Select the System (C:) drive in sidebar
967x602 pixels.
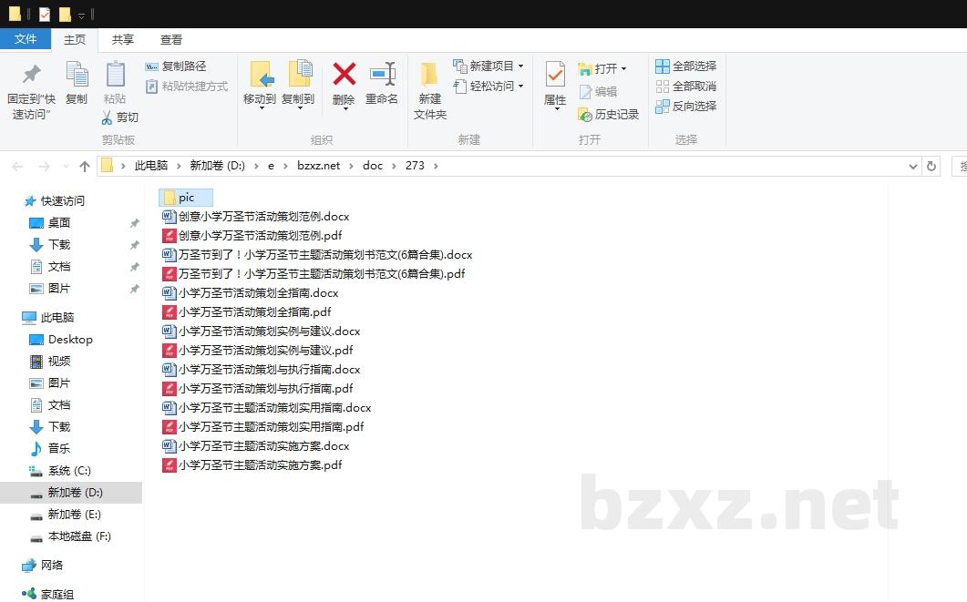tap(69, 471)
